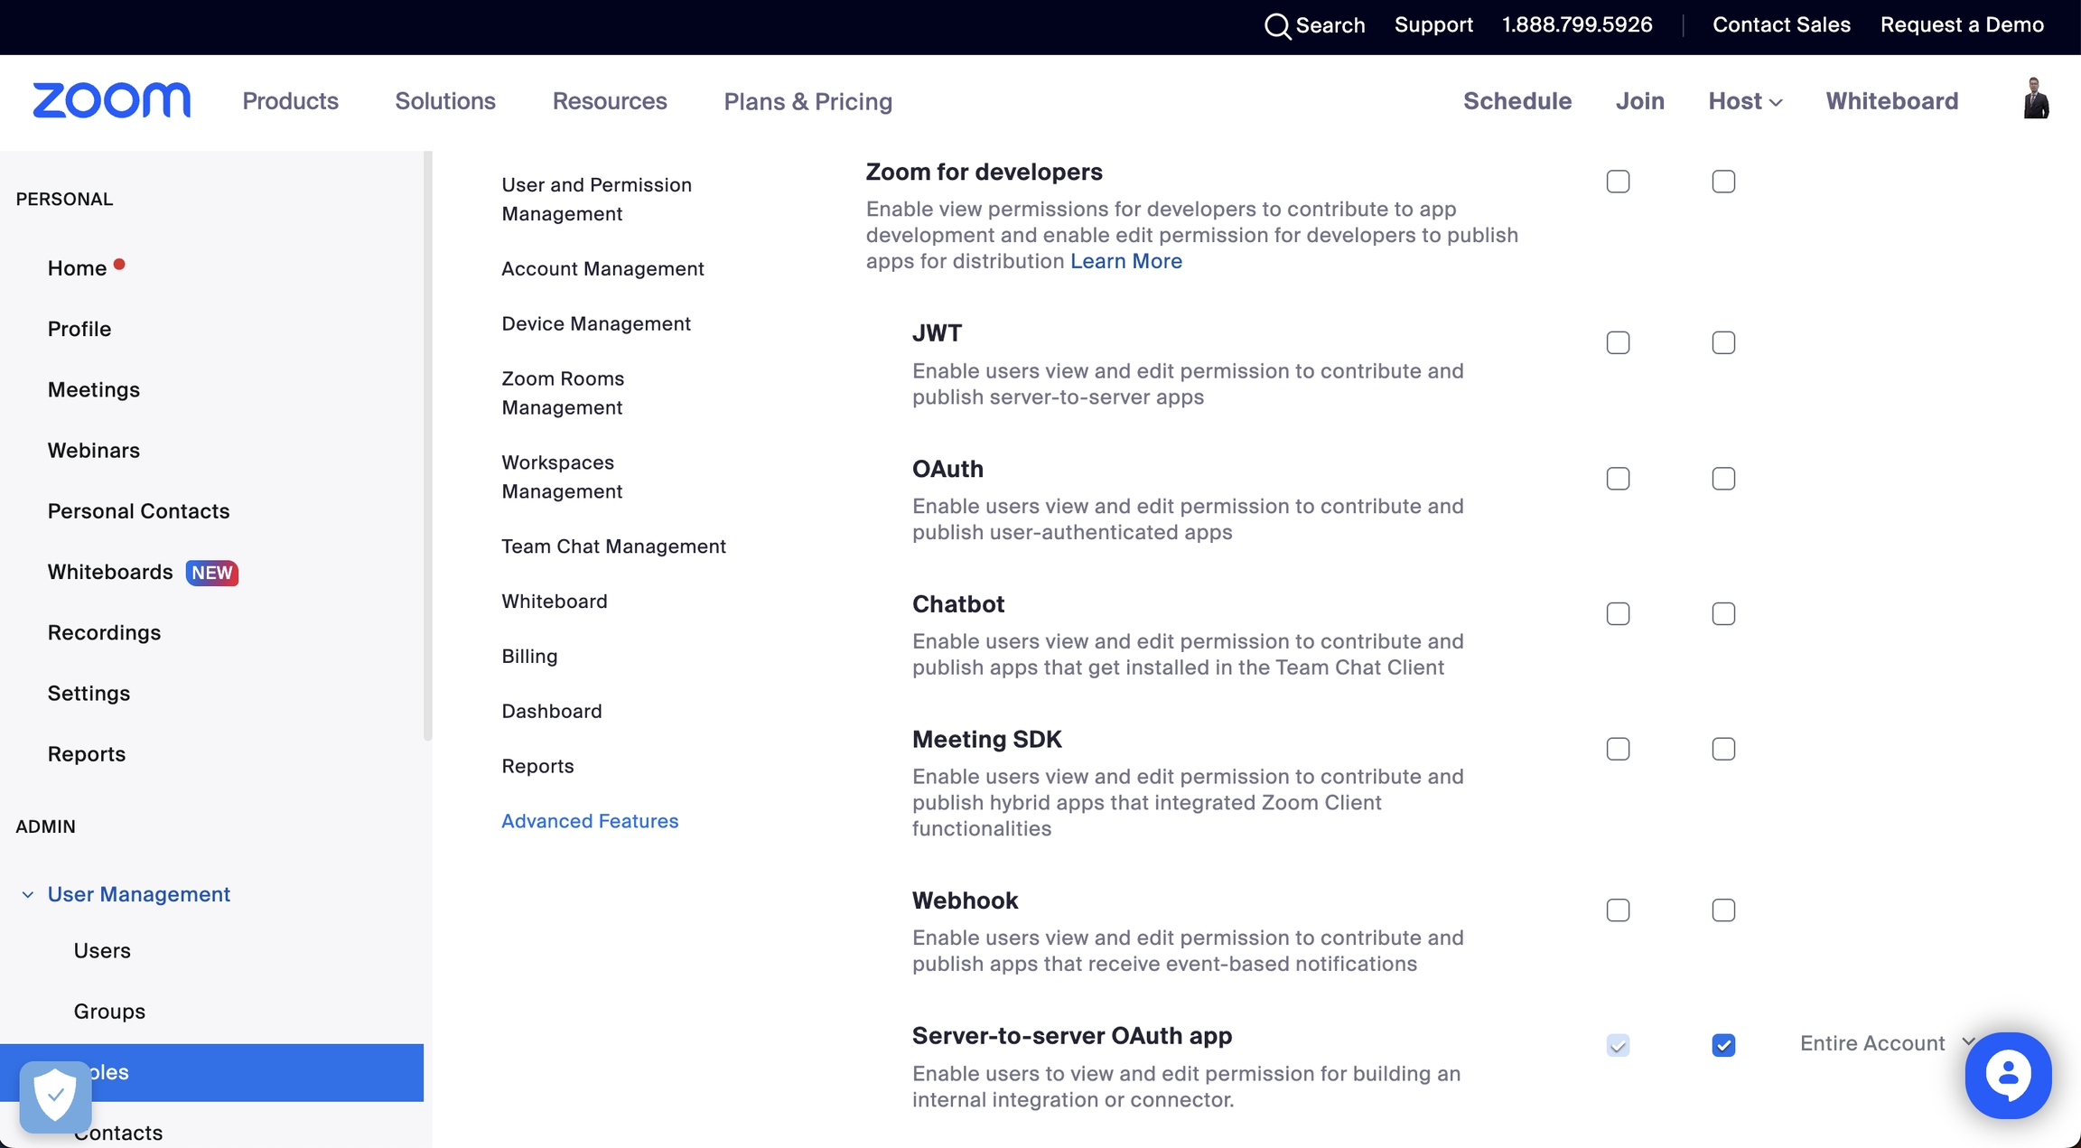Click the Whiteboards NEW badge
Screen dimensions: 2081x1148
211,573
